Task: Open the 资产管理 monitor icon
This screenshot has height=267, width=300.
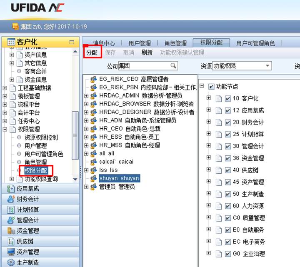Action: (11, 252)
